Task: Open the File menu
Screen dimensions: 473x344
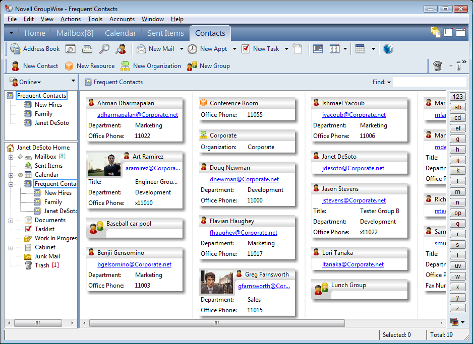Action: pyautogui.click(x=12, y=19)
